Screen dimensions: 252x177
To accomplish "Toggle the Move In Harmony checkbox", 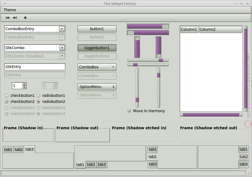I will coord(129,111).
